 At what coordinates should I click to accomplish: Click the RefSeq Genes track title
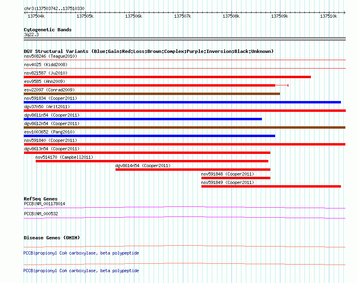pyautogui.click(x=41, y=199)
